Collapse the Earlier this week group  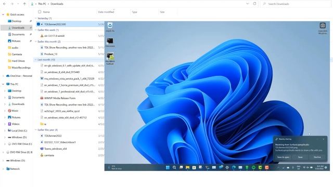(x=36, y=30)
